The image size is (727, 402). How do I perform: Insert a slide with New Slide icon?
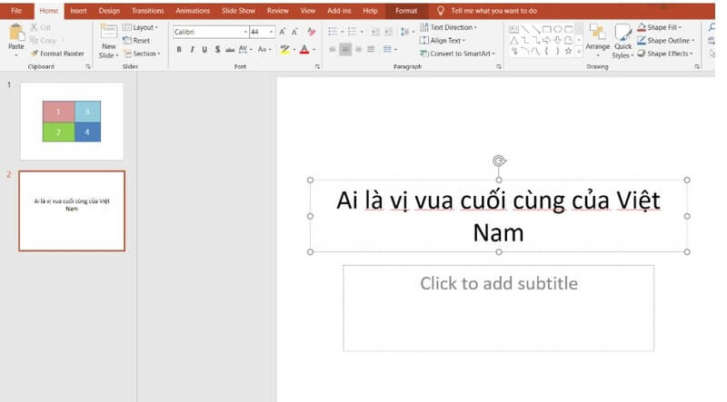point(108,32)
